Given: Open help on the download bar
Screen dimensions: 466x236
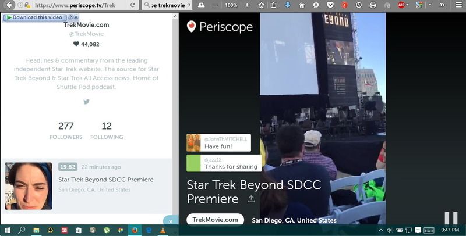Looking at the screenshot, I should click(70, 17).
